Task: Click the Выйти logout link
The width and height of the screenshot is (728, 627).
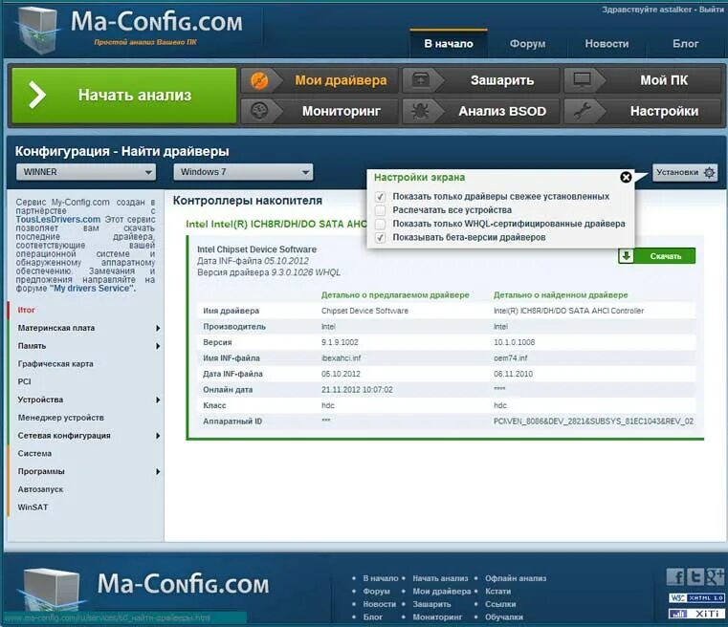Action: click(x=712, y=10)
